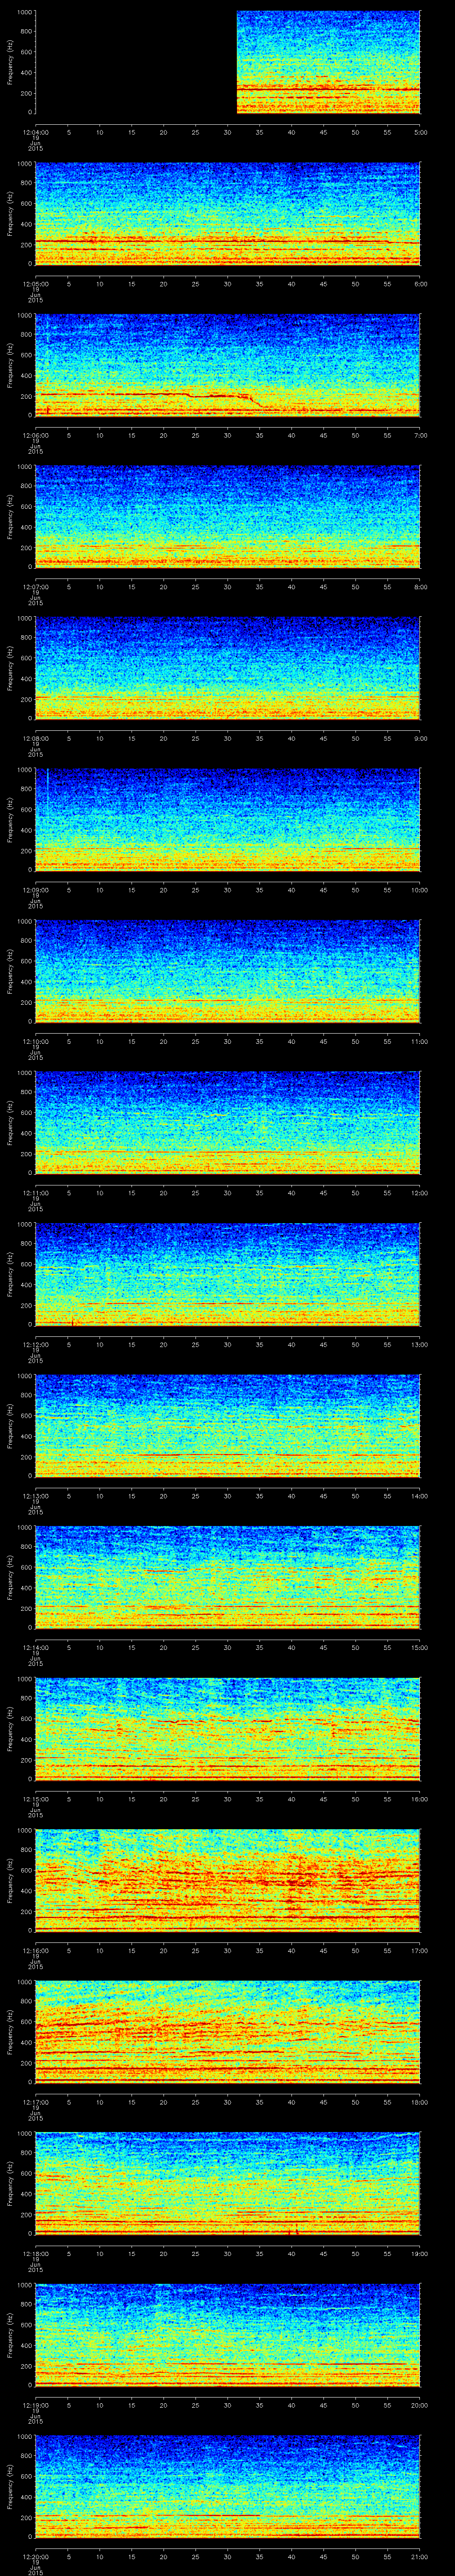Click the spectrogram covering 12:15:00 to 16:00
This screenshot has height=2576, width=455.
tap(228, 1729)
